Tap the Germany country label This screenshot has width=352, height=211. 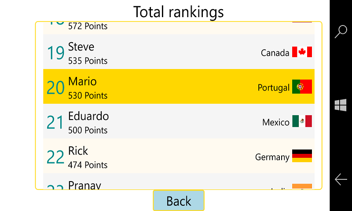tap(272, 157)
